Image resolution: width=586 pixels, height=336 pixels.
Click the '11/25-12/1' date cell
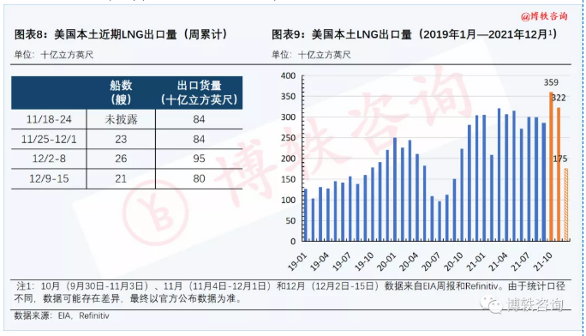[49, 139]
